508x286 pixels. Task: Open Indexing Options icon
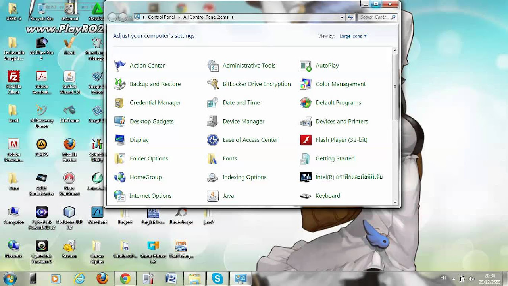(213, 177)
